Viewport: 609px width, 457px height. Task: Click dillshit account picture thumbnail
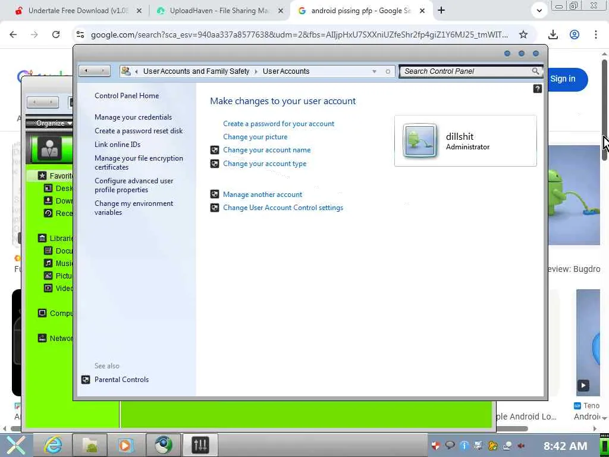pyautogui.click(x=419, y=140)
